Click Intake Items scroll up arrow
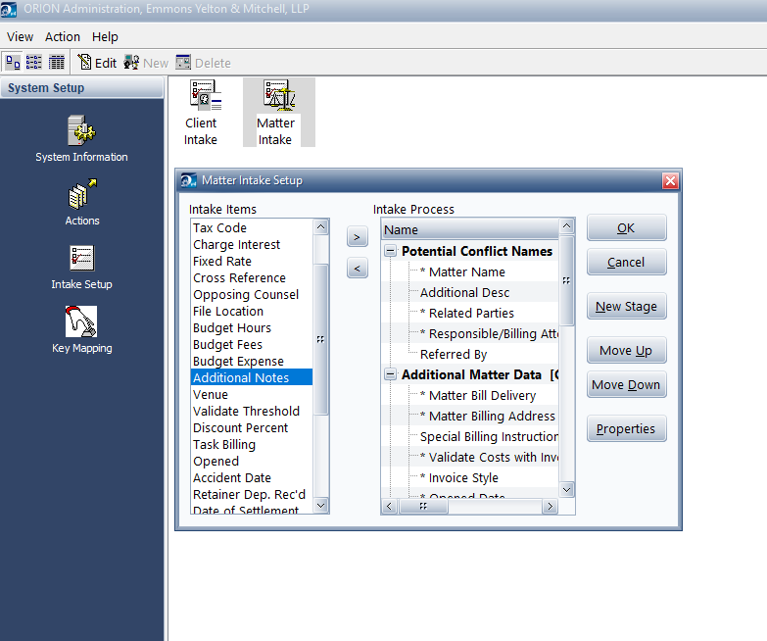Screen dimensions: 767x641 (321, 226)
